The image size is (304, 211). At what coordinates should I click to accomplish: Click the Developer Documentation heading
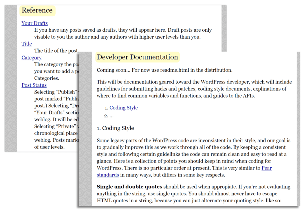pyautogui.click(x=137, y=57)
